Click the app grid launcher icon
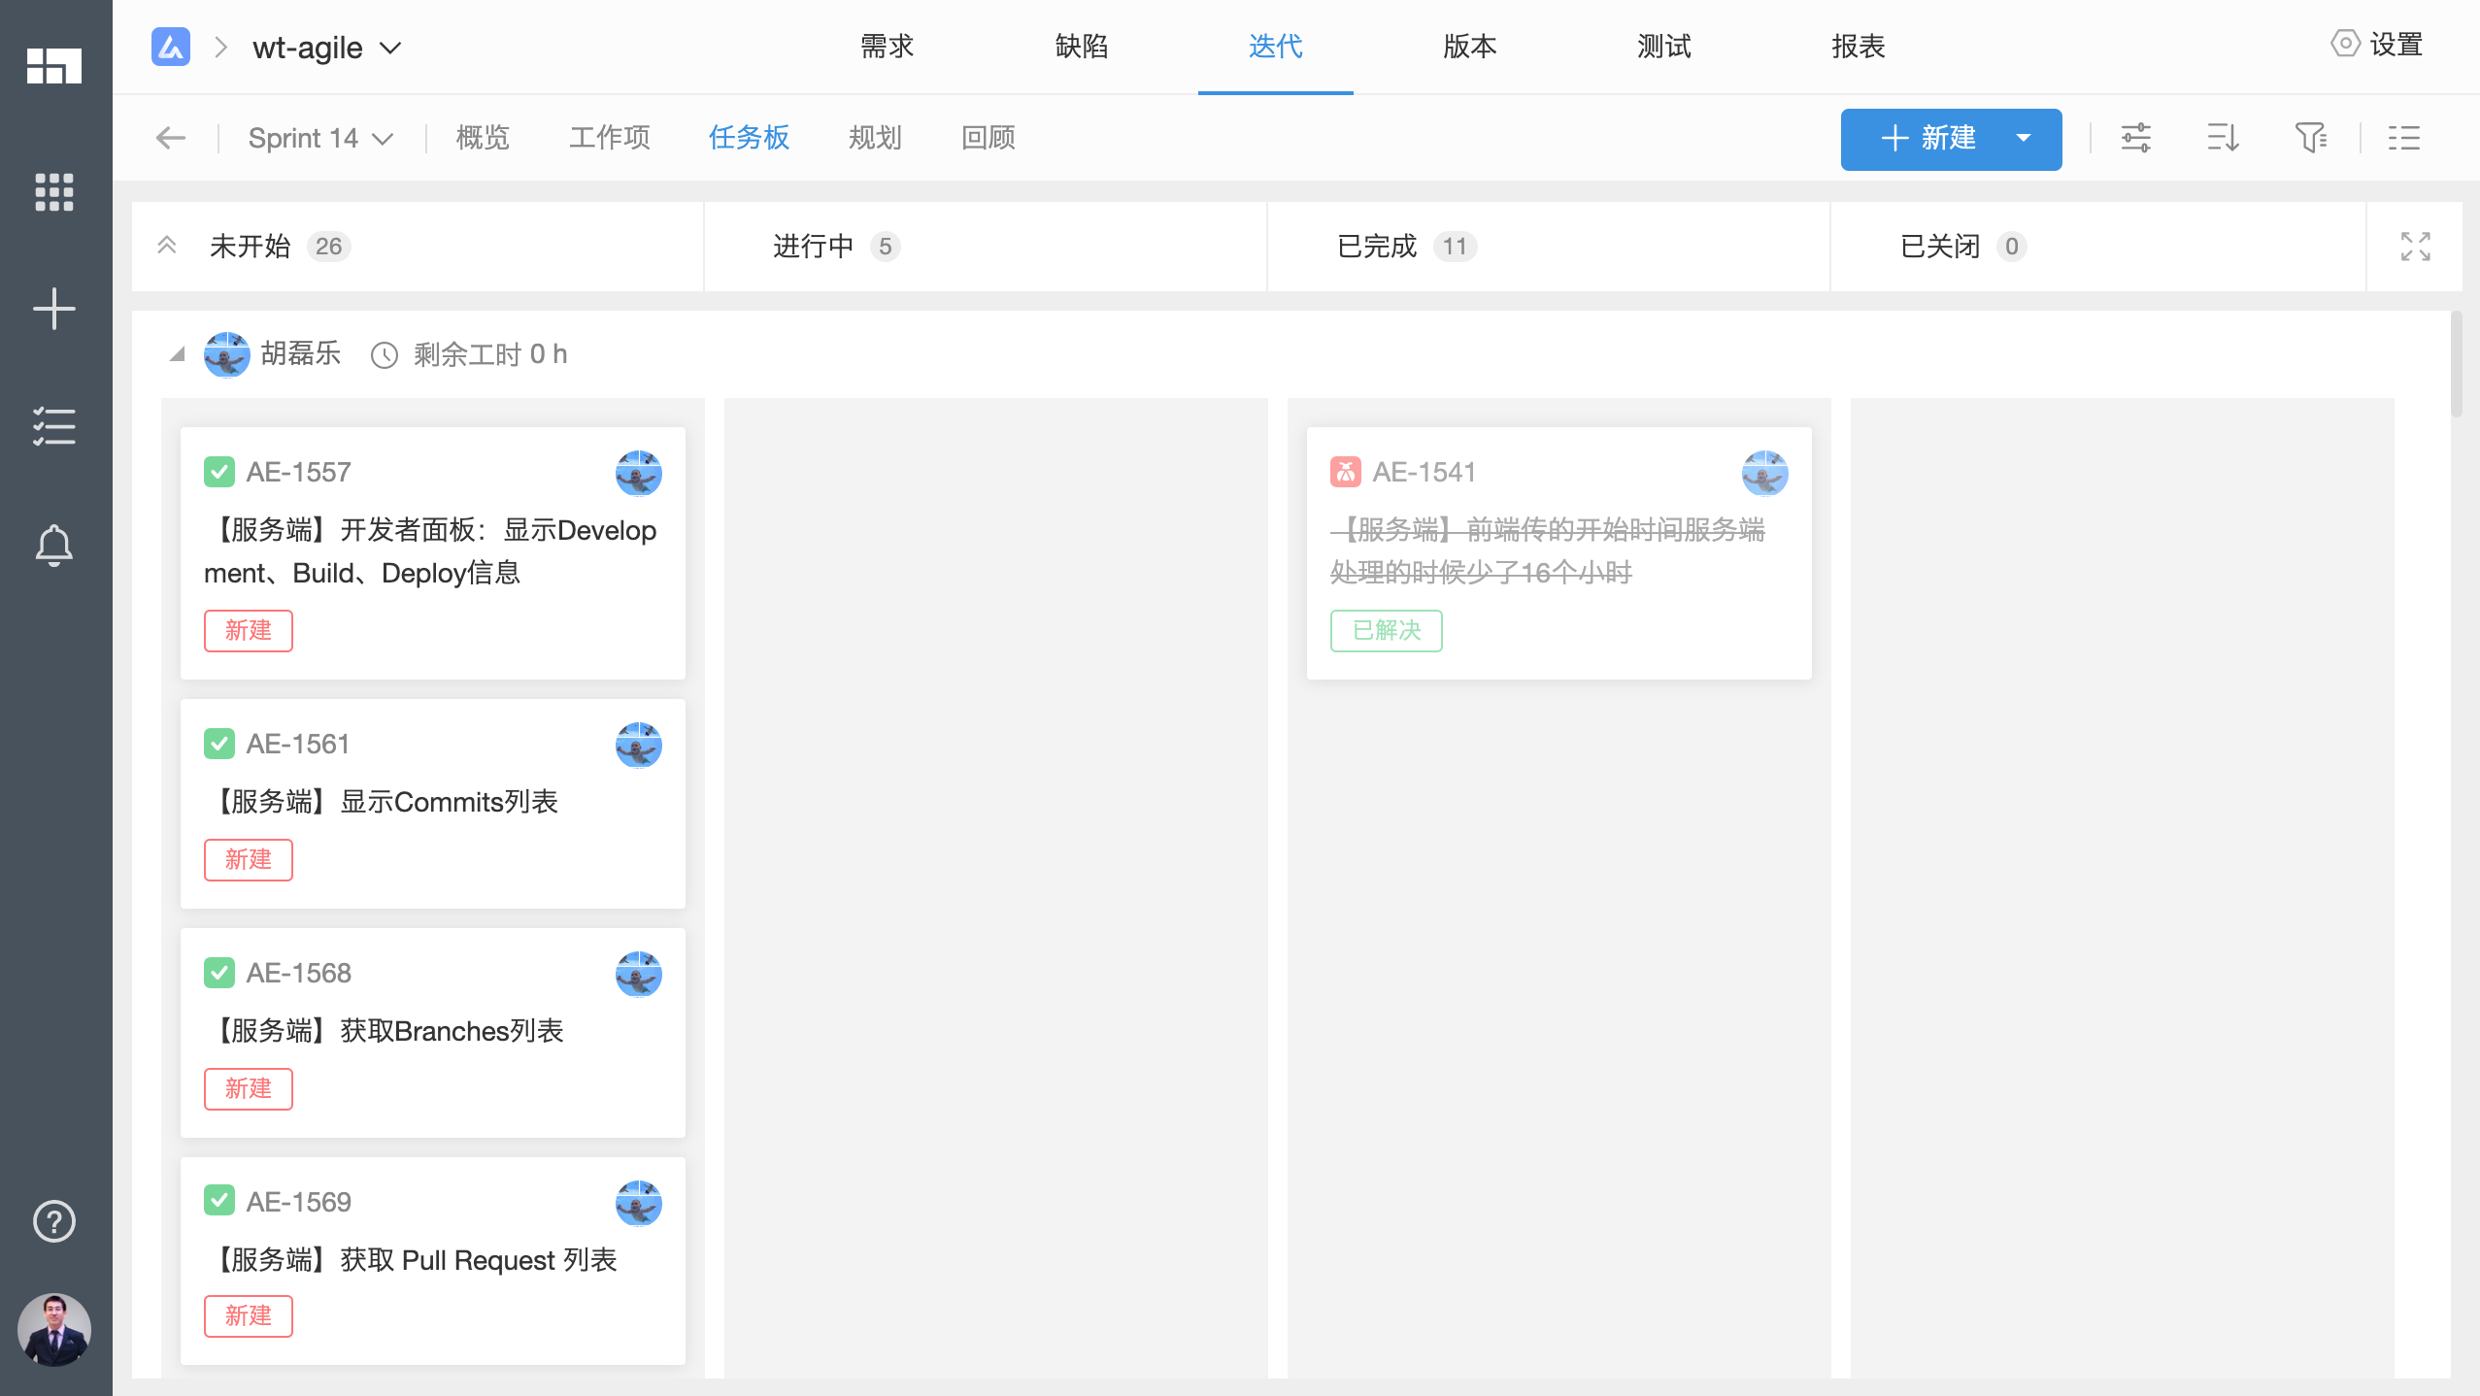Screen dimensions: 2480x1396 (x=53, y=191)
